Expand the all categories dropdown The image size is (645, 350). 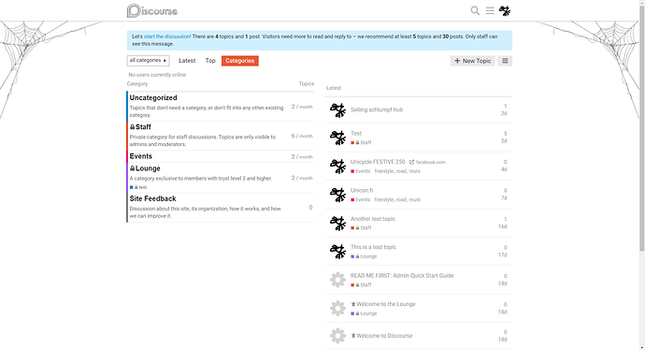point(148,61)
